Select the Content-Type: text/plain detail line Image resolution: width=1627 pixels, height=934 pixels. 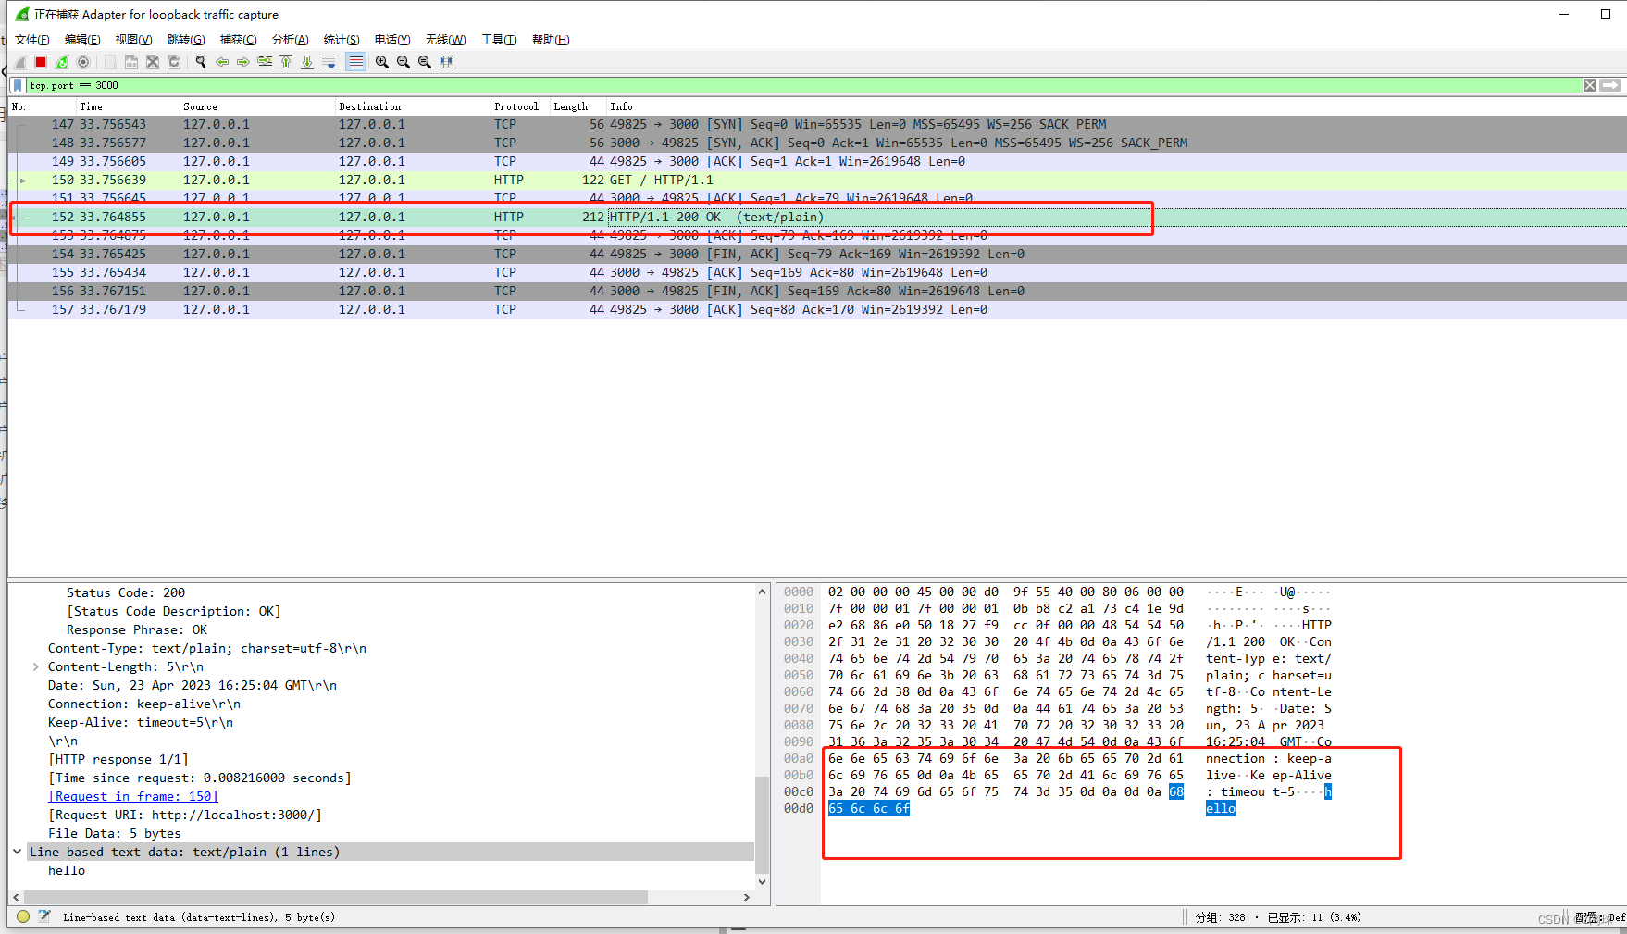(207, 648)
